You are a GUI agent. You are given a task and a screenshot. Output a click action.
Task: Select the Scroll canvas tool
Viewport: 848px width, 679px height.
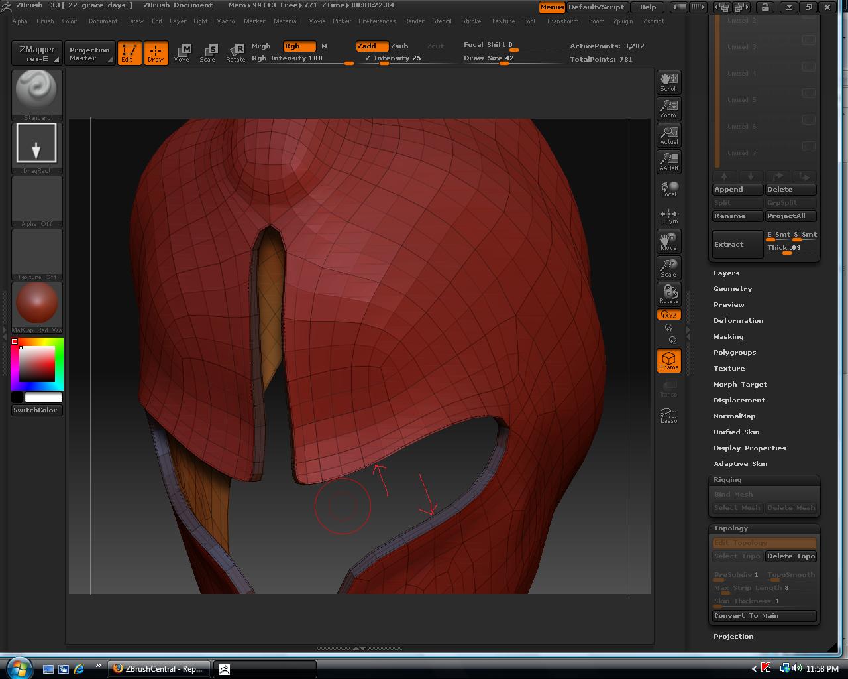(x=668, y=82)
